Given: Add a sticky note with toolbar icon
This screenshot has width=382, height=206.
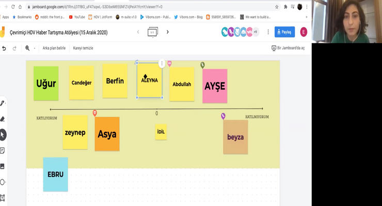Looking at the screenshot, I should click(x=2, y=150).
